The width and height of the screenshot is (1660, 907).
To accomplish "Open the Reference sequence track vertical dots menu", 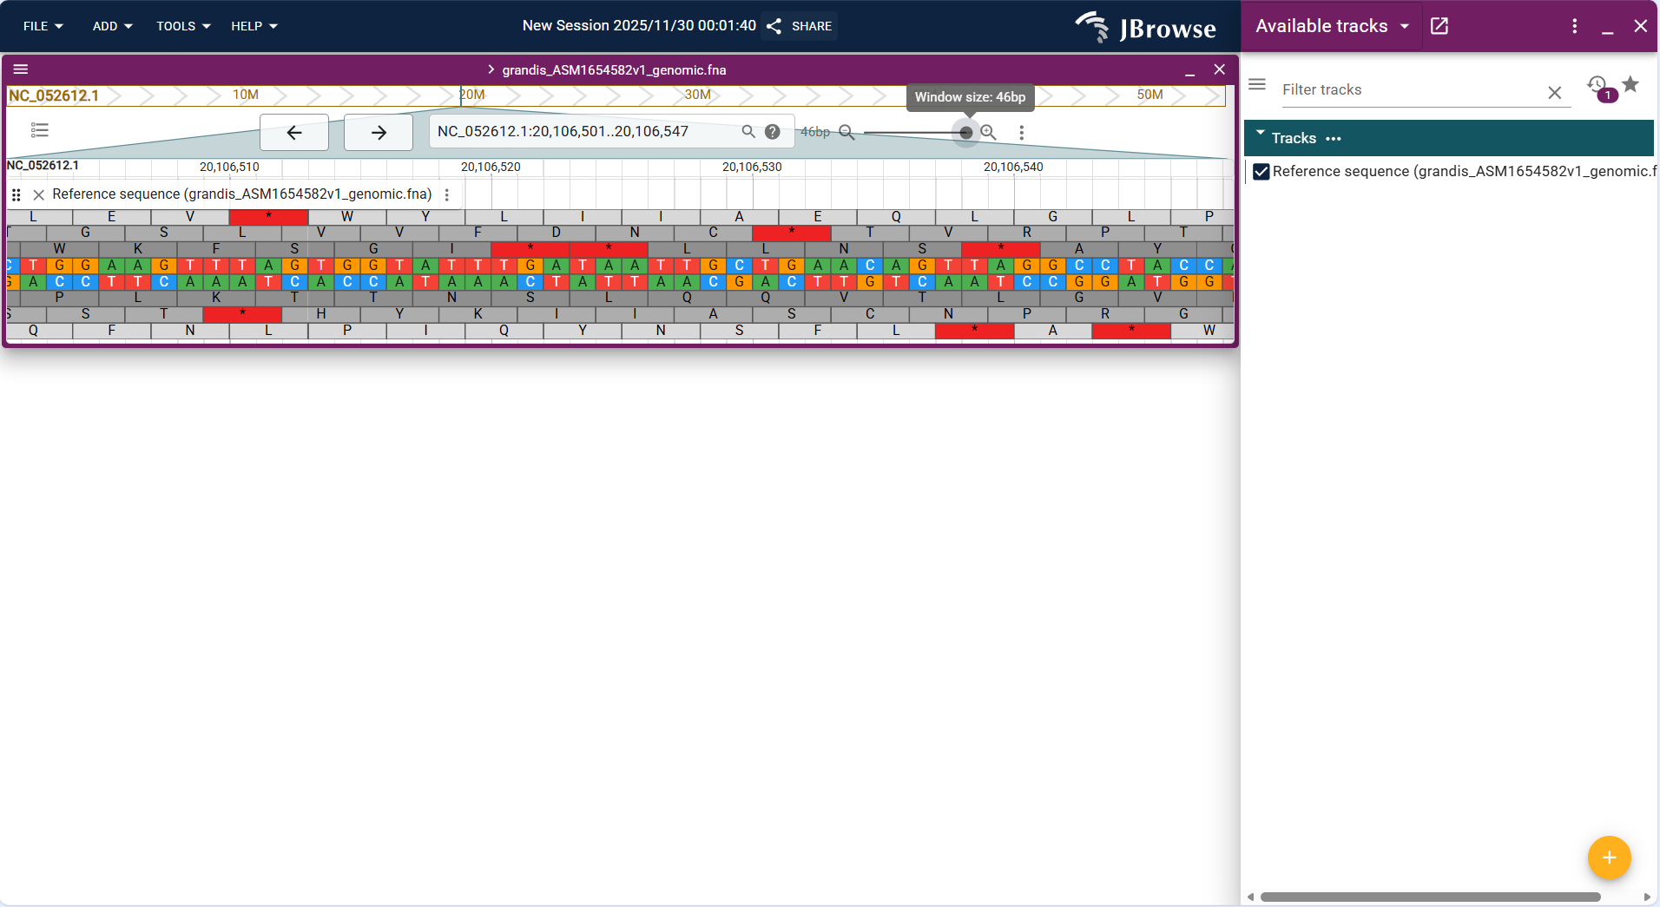I will (x=446, y=194).
